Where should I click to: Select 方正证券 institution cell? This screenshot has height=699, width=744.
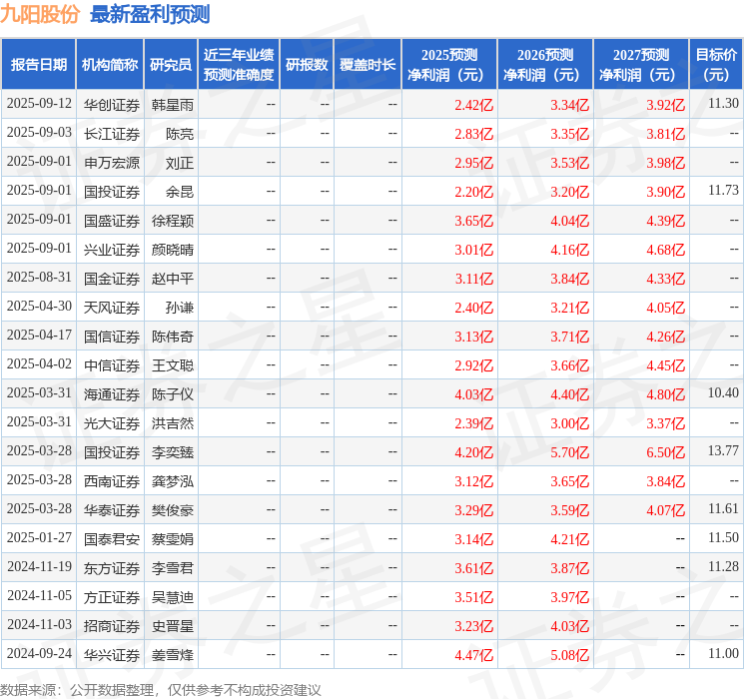112,597
